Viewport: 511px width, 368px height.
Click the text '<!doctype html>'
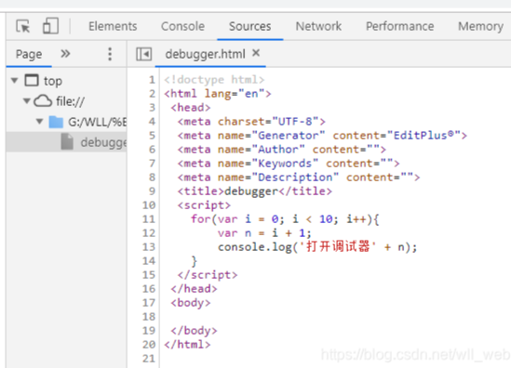click(x=214, y=80)
